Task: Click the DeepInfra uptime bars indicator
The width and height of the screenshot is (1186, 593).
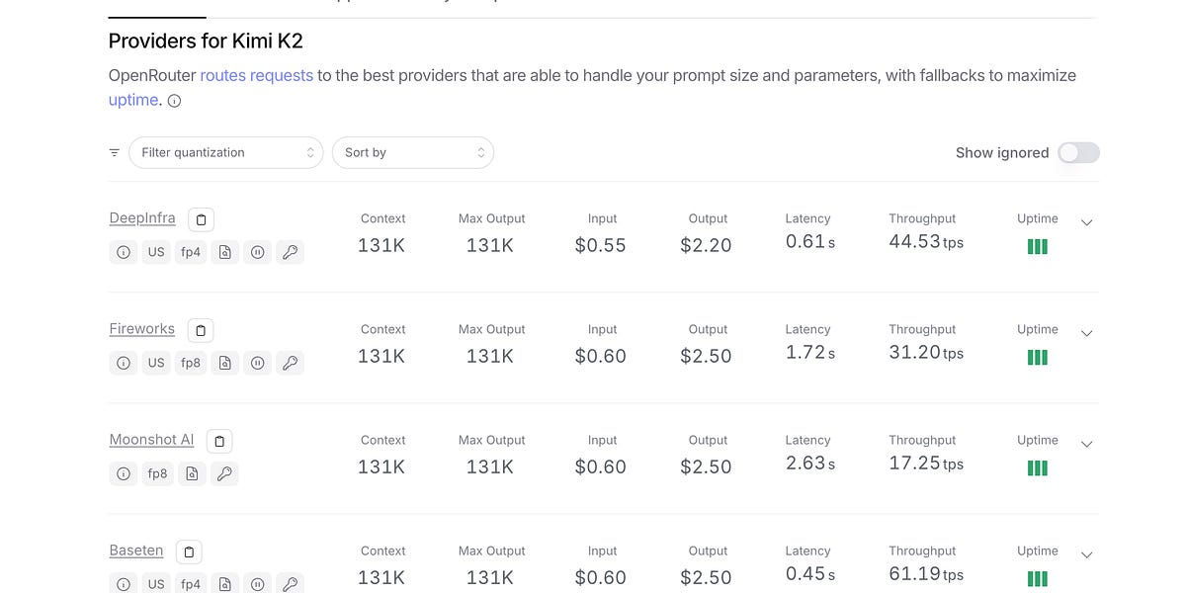Action: click(x=1037, y=246)
